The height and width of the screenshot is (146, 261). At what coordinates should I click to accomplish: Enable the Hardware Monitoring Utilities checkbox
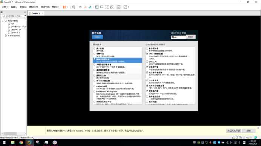147,96
